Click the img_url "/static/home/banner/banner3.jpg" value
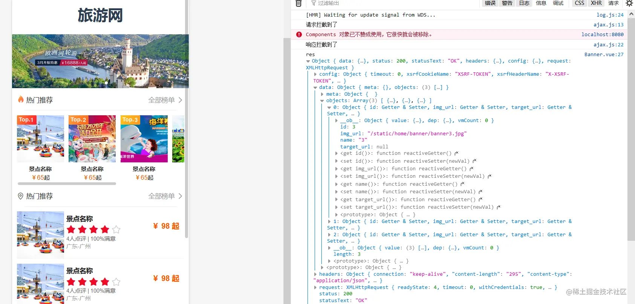This screenshot has height=304, width=635. [x=417, y=134]
